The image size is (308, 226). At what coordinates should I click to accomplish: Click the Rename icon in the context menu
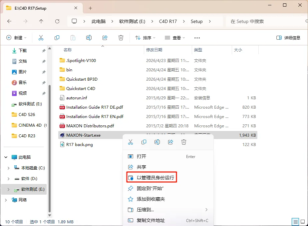(x=157, y=142)
